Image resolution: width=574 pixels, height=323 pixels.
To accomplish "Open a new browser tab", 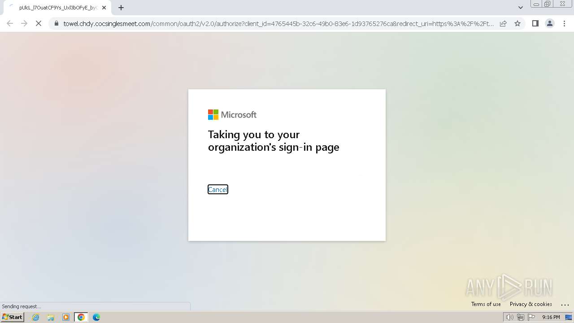I will (x=121, y=8).
